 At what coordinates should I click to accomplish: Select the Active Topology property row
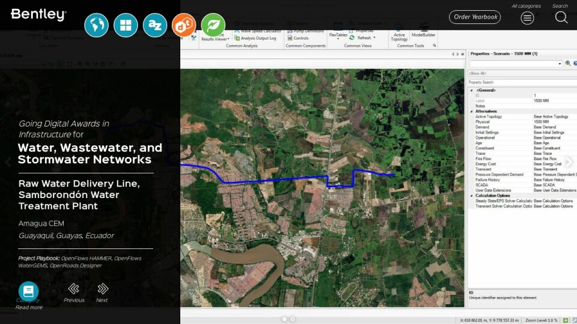tap(522, 117)
